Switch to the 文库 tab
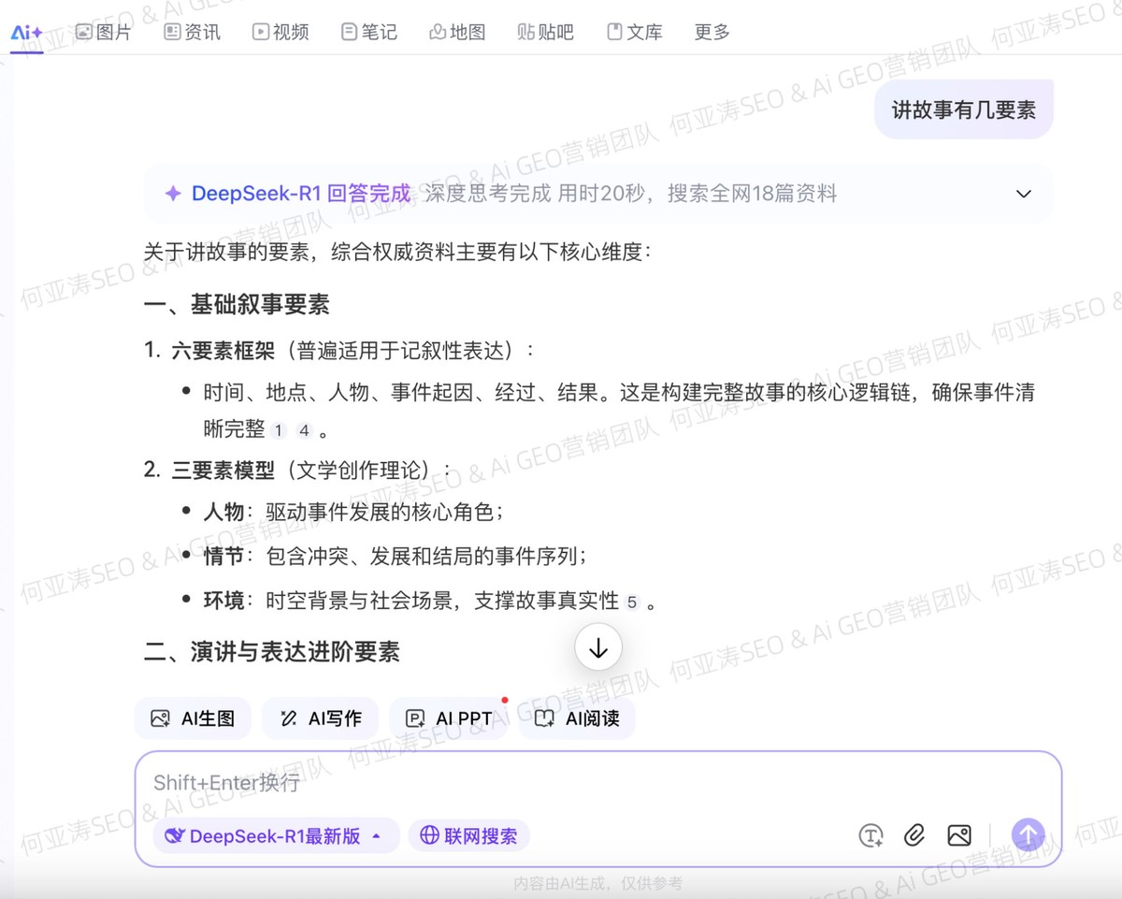 click(635, 32)
